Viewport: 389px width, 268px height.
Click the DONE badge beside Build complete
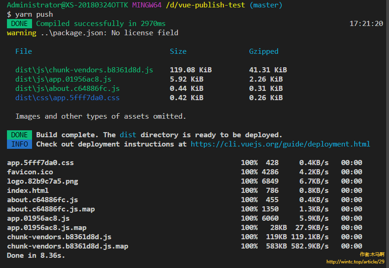pyautogui.click(x=19, y=135)
